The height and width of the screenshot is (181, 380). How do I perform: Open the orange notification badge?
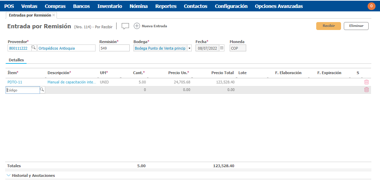click(x=371, y=6)
